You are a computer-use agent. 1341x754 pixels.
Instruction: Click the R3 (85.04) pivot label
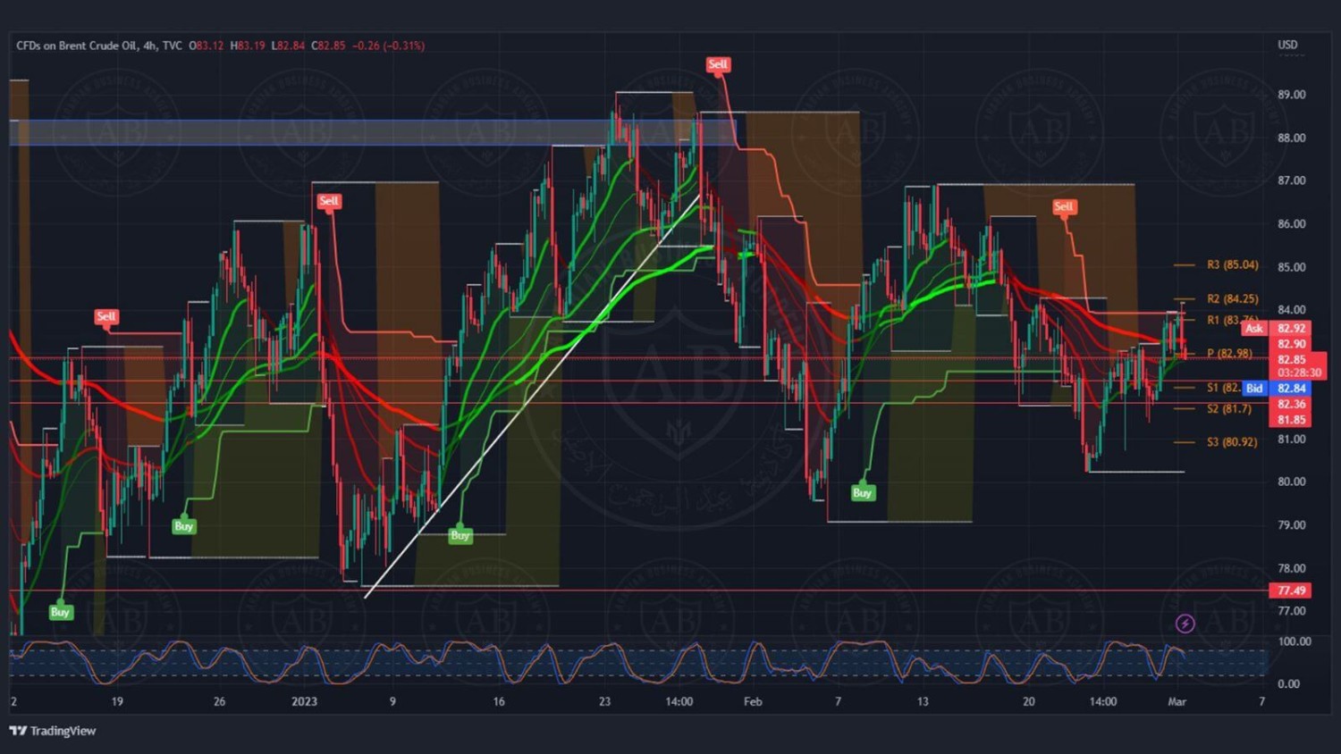click(x=1232, y=264)
